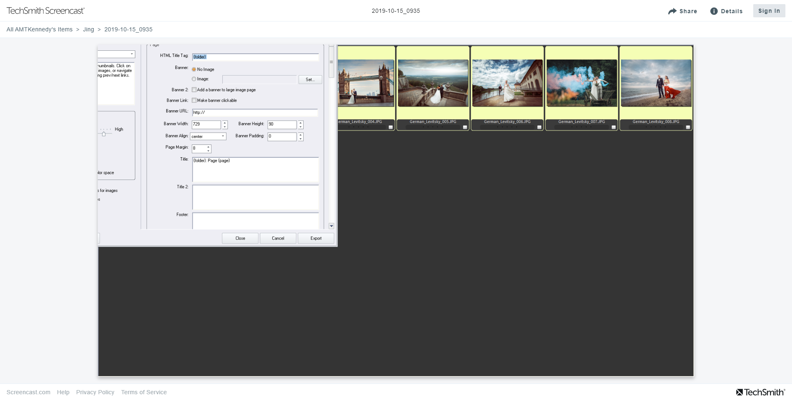Enable Add a banner to large image page
This screenshot has height=400, width=792.
click(x=194, y=90)
